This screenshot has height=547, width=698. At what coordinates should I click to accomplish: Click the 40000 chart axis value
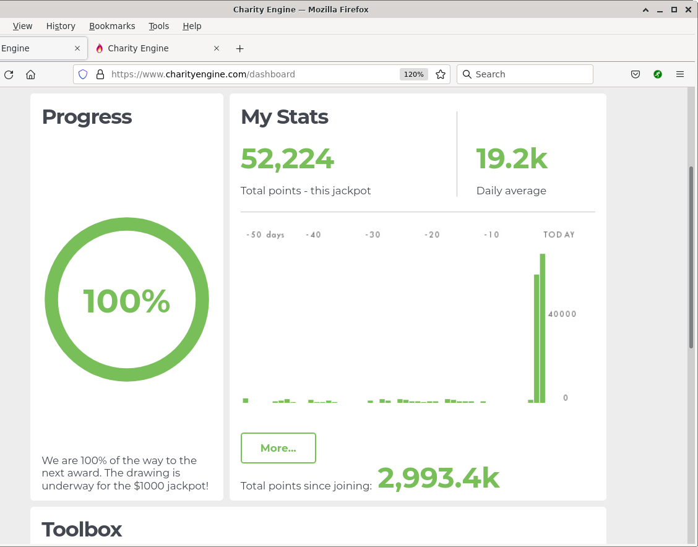coord(562,314)
